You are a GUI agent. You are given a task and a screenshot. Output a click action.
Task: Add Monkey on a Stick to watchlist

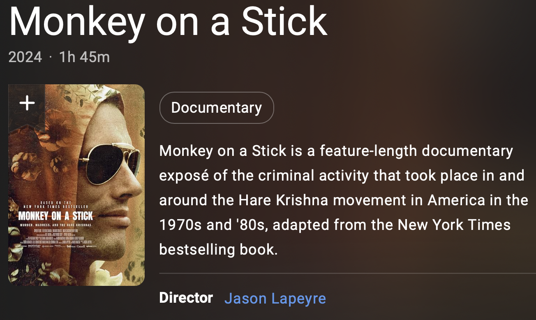click(x=27, y=103)
